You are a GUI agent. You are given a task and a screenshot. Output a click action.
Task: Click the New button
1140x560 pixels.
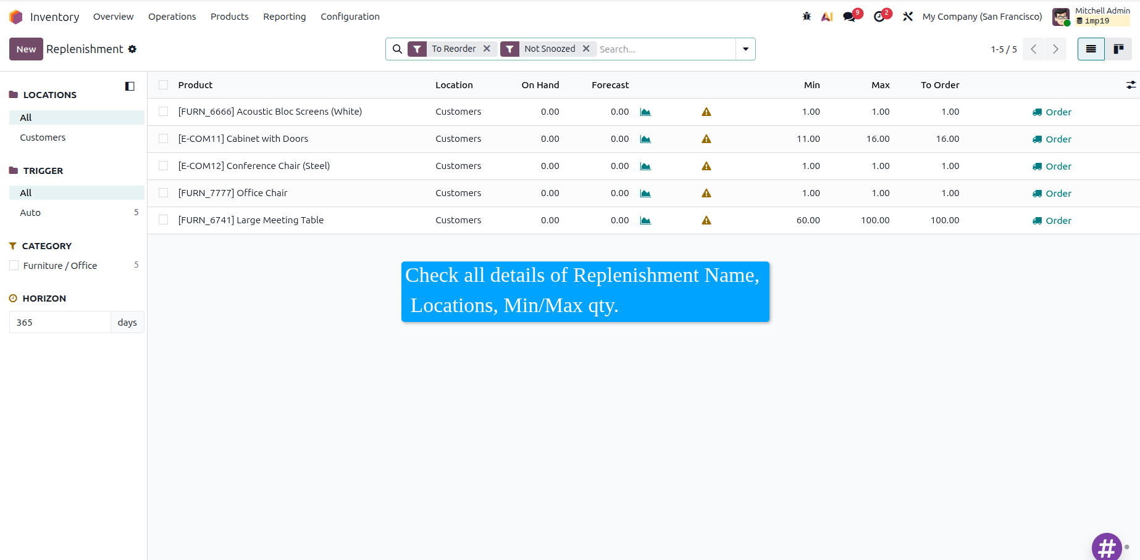coord(26,49)
